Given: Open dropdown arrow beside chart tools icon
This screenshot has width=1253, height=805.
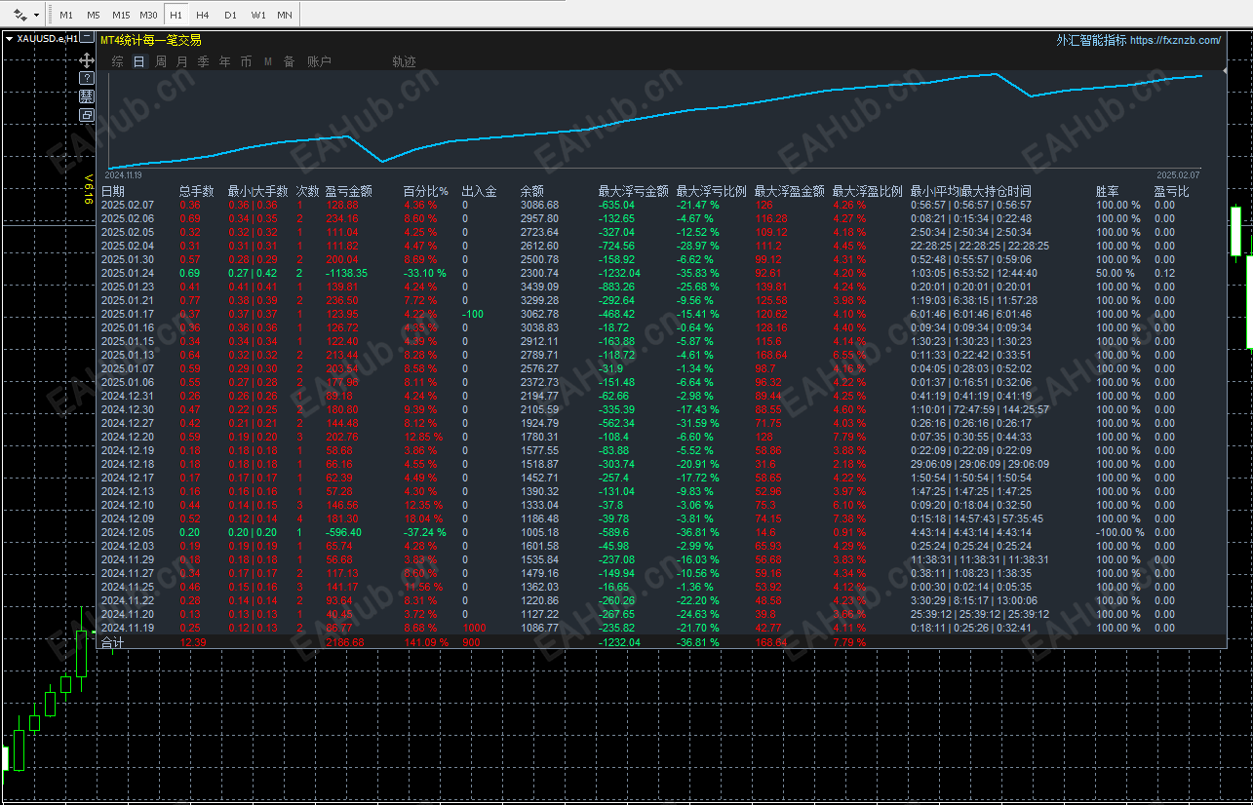Looking at the screenshot, I should coord(37,16).
